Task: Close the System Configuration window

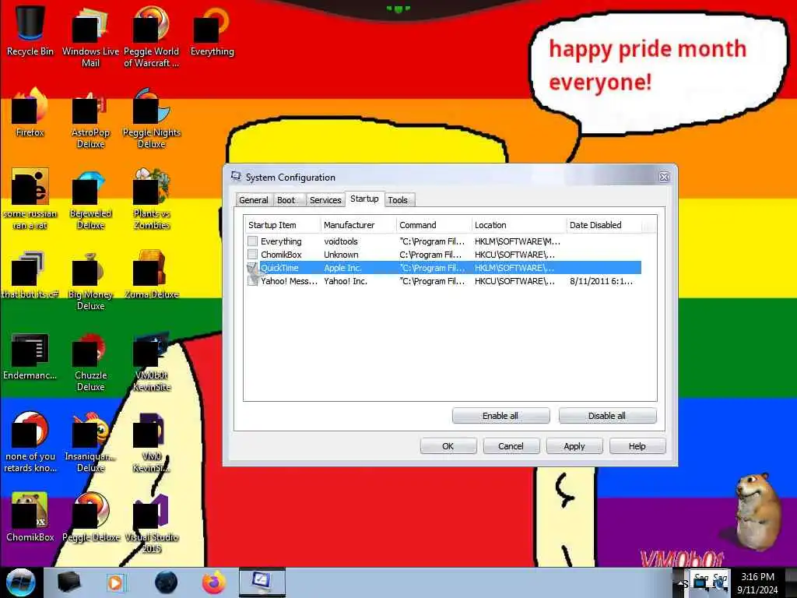Action: click(x=664, y=177)
